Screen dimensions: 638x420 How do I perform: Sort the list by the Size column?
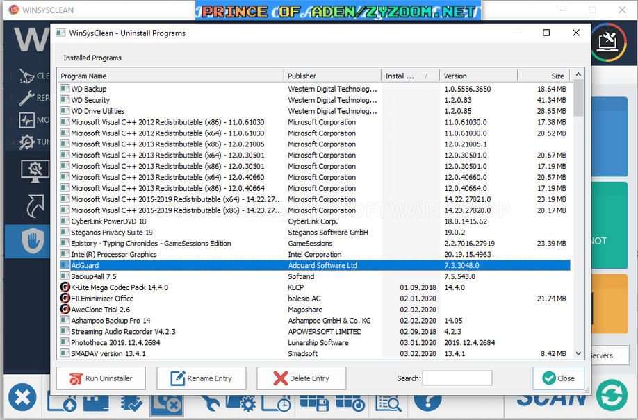[x=543, y=76]
